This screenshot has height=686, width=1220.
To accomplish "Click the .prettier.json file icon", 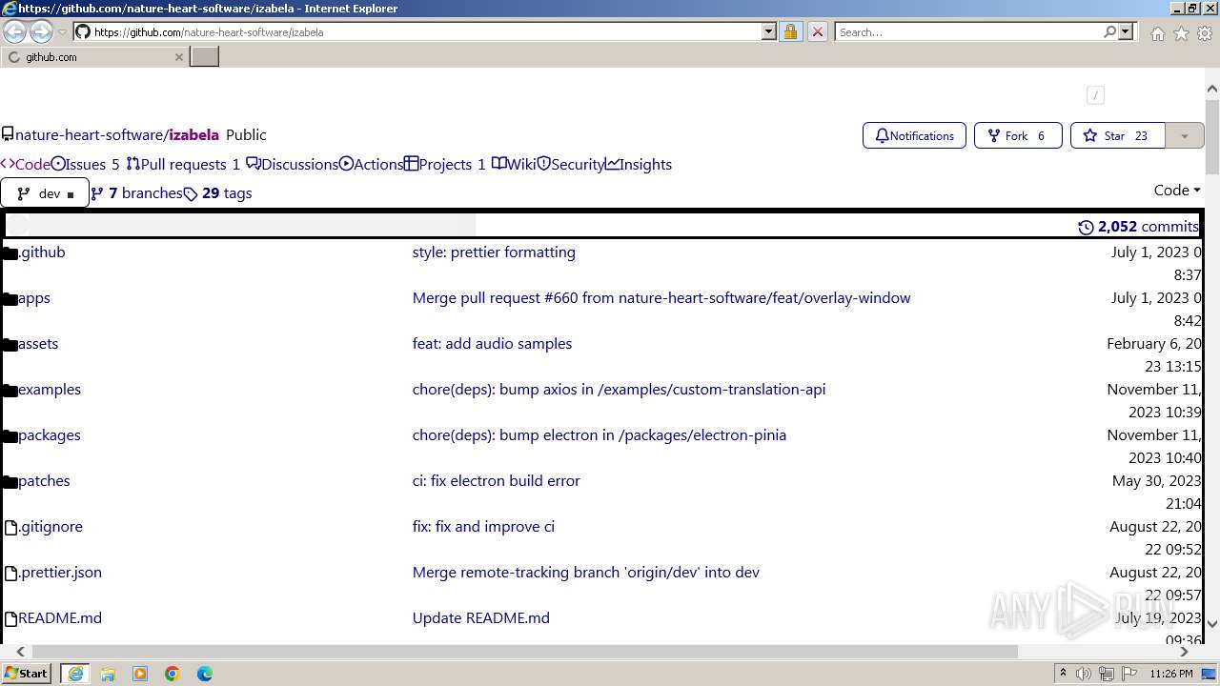I will point(11,573).
